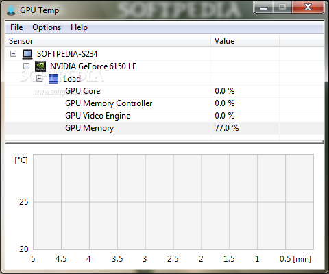This screenshot has height=274, width=329.
Task: Click the 2.5 time axis label
Action: pyautogui.click(x=173, y=259)
